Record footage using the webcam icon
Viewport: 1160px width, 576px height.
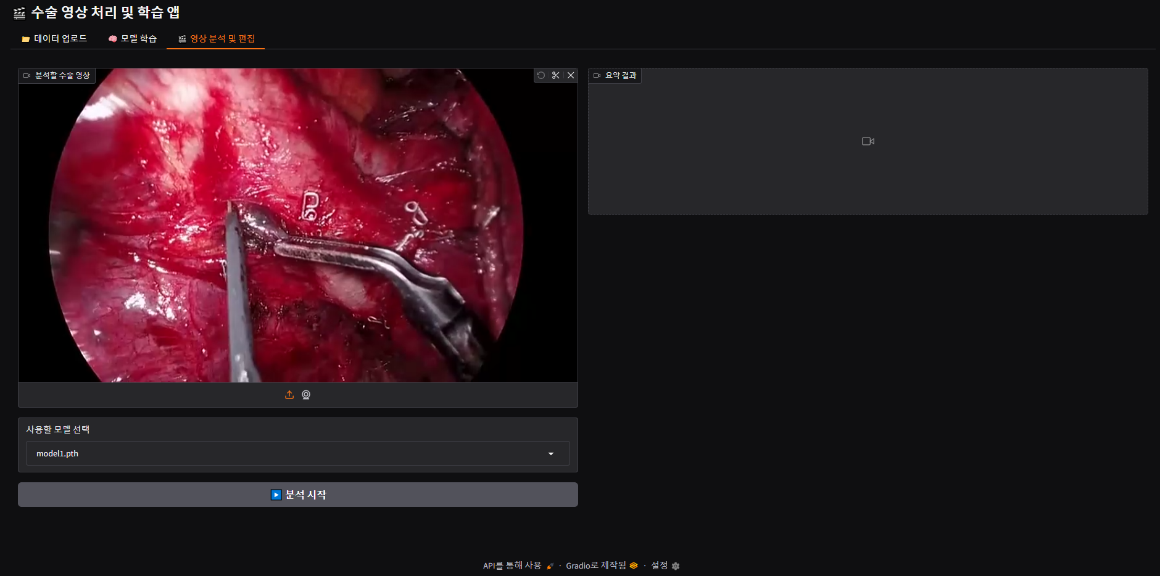pyautogui.click(x=306, y=395)
